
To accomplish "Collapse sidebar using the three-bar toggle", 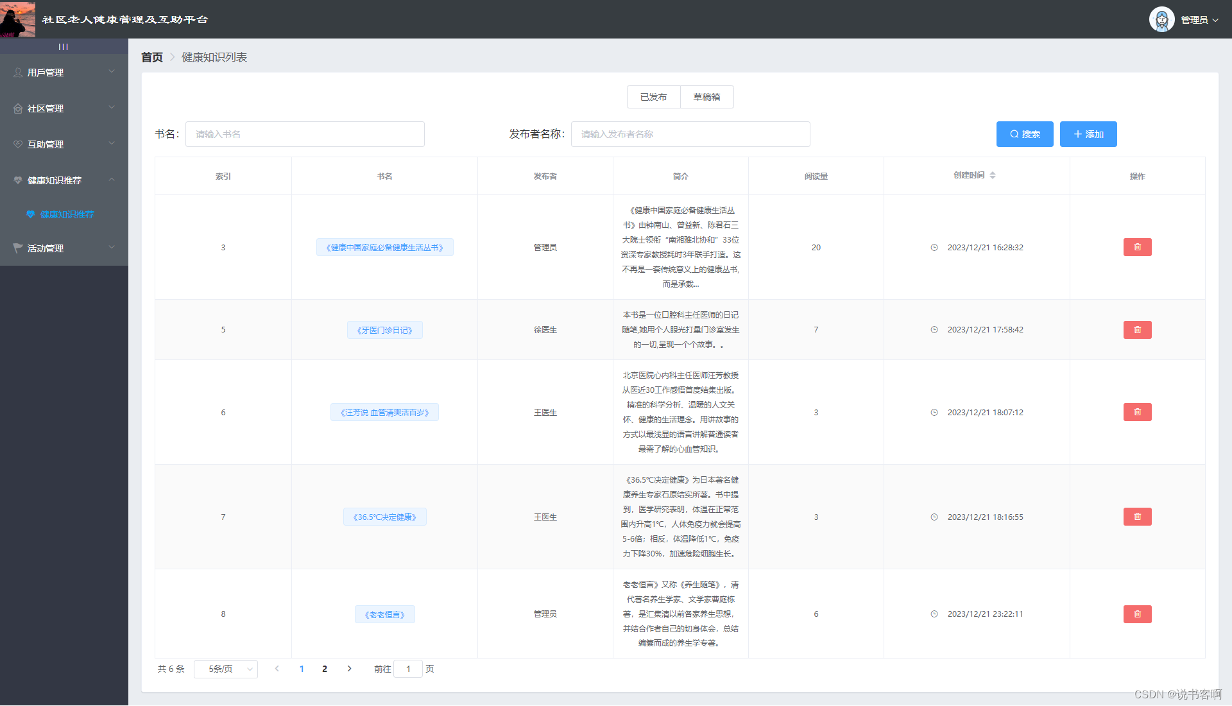I will point(64,46).
